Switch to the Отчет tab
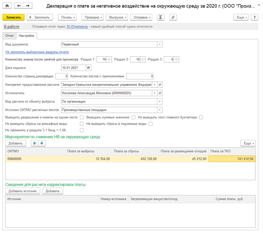 [x=9, y=36]
